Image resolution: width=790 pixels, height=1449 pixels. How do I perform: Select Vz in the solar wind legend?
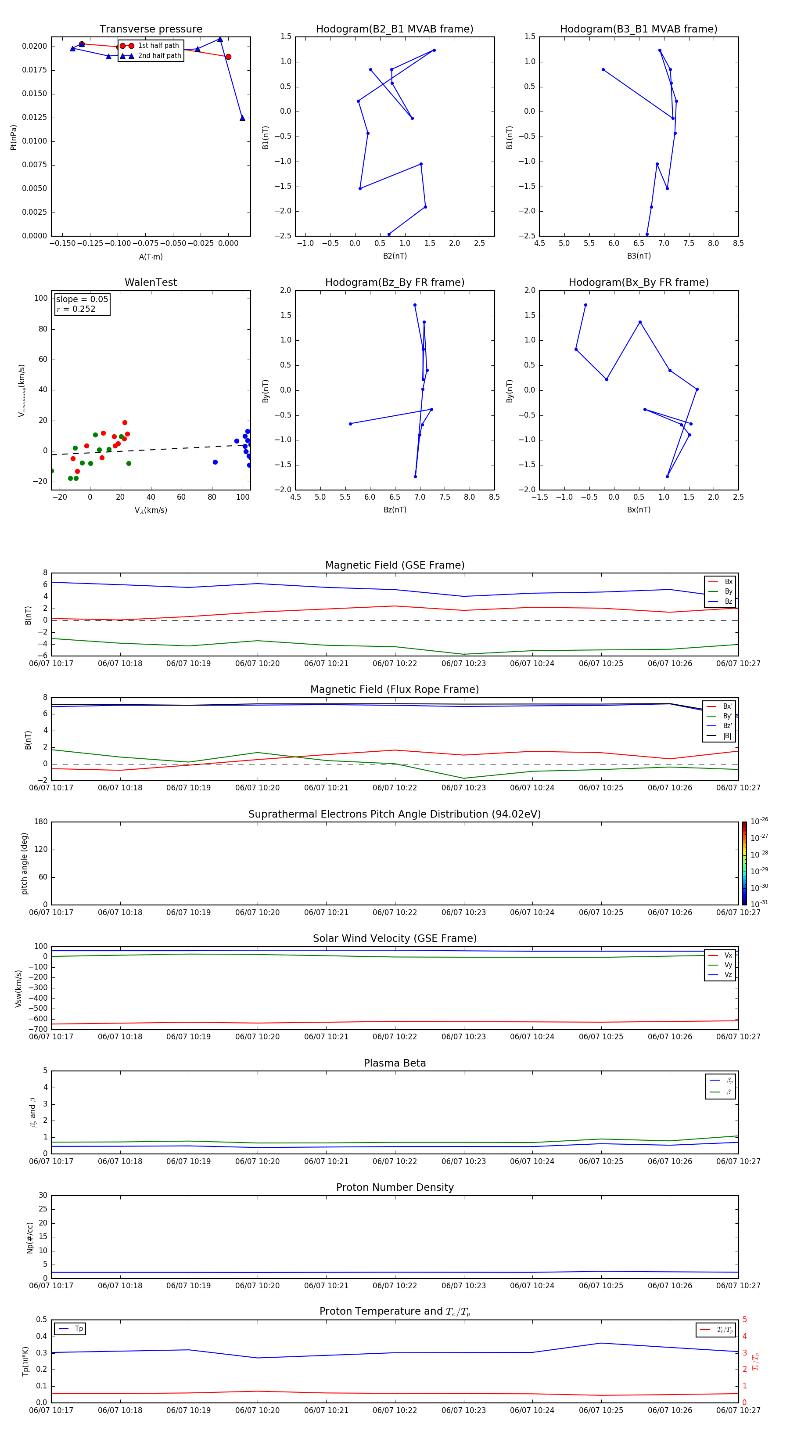[720, 975]
